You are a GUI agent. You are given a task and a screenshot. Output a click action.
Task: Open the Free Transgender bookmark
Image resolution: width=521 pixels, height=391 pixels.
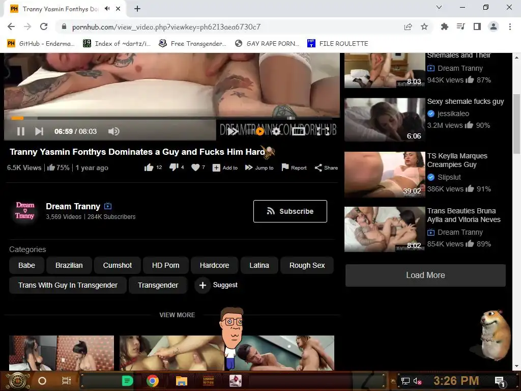(x=192, y=44)
